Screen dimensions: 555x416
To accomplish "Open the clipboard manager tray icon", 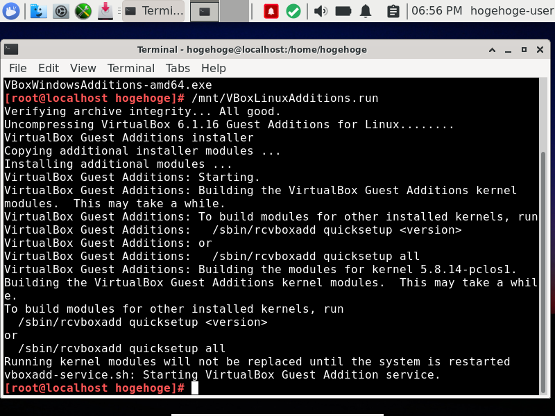I will click(393, 11).
